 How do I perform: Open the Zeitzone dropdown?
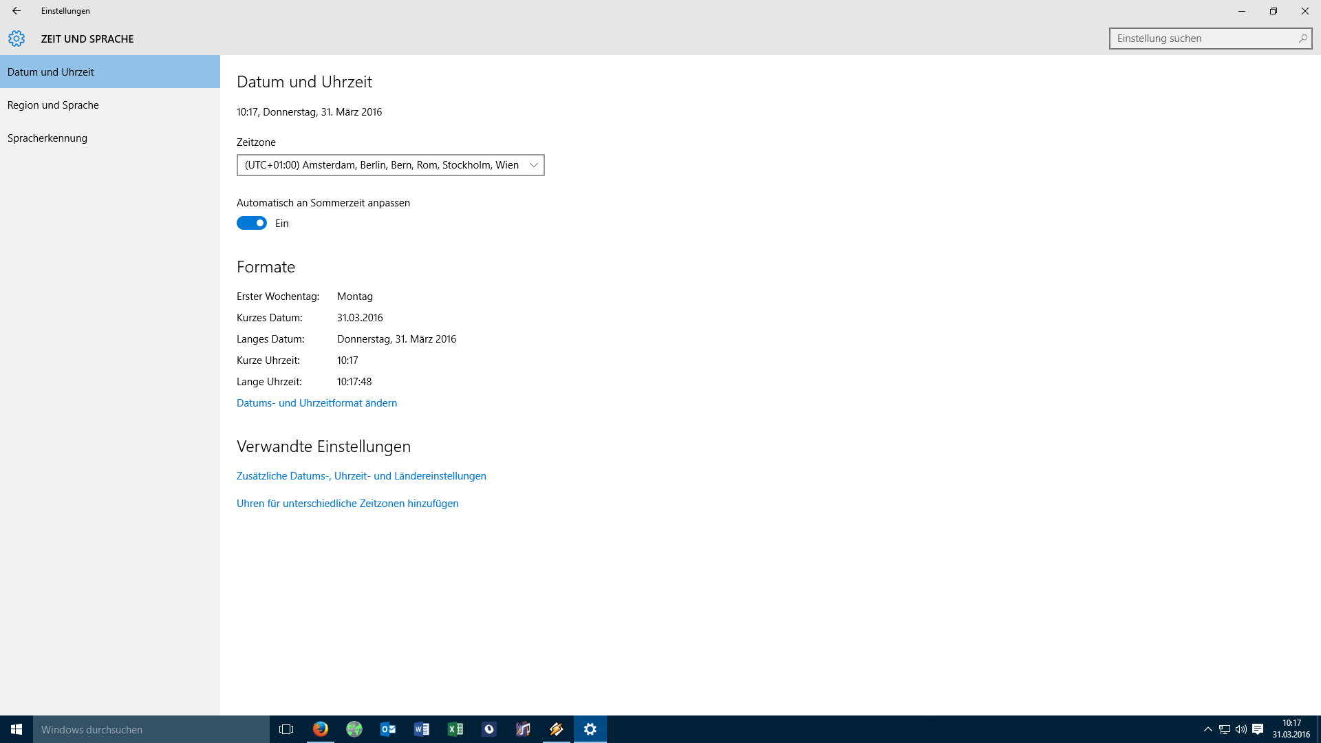[390, 165]
